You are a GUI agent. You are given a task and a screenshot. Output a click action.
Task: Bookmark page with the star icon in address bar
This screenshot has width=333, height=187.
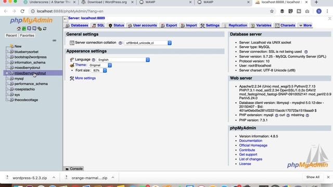coord(272,11)
